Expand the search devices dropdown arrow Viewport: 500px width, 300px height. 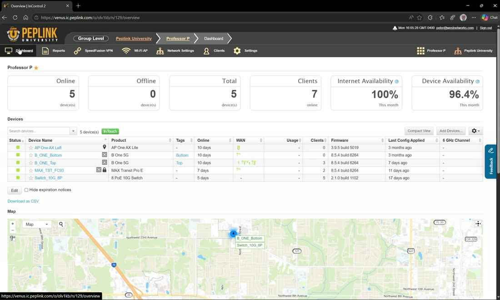[73, 131]
